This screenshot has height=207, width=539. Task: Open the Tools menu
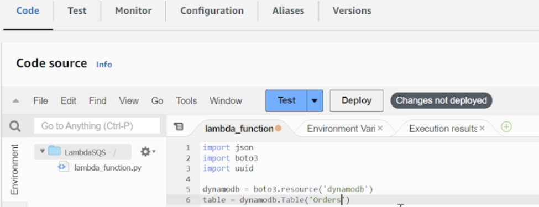[186, 101]
